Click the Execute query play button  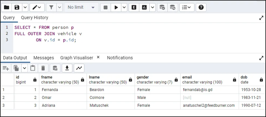(116, 7)
